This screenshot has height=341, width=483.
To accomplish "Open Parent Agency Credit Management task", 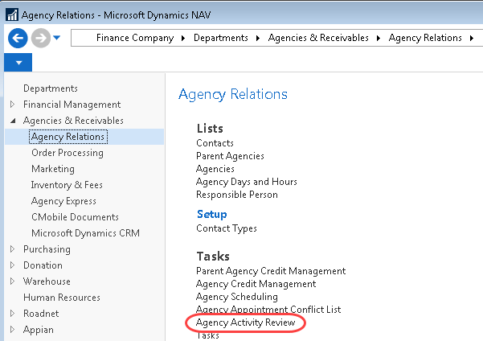I will coord(271,271).
